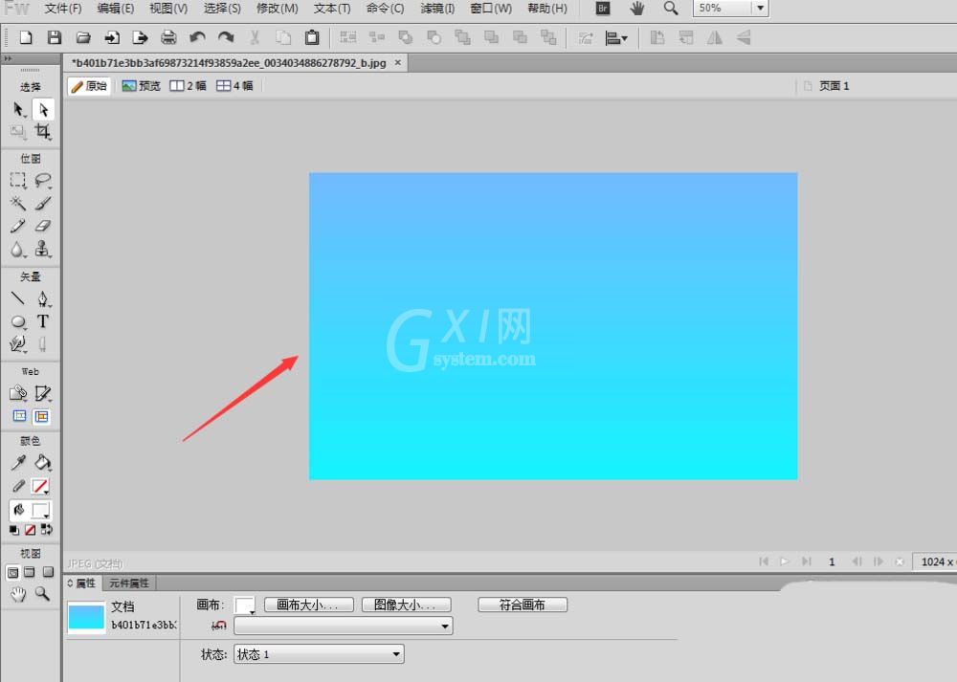Click the 图像大小 button

pos(407,605)
